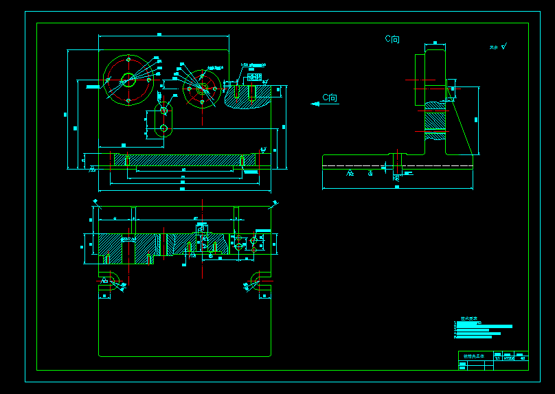Viewport: 555px width, 394px height.
Task: Click the "技术要求" heading
Action: point(468,318)
